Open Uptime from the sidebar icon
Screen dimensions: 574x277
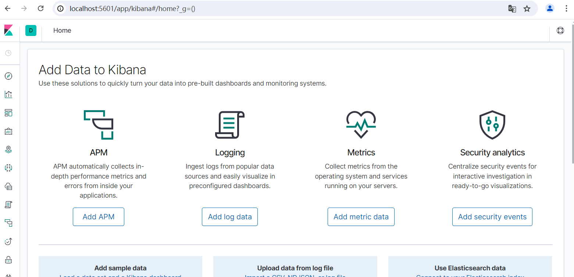click(8, 241)
